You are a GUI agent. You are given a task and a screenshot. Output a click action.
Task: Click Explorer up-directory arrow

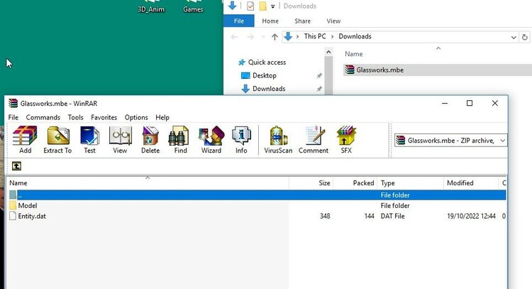pos(275,37)
